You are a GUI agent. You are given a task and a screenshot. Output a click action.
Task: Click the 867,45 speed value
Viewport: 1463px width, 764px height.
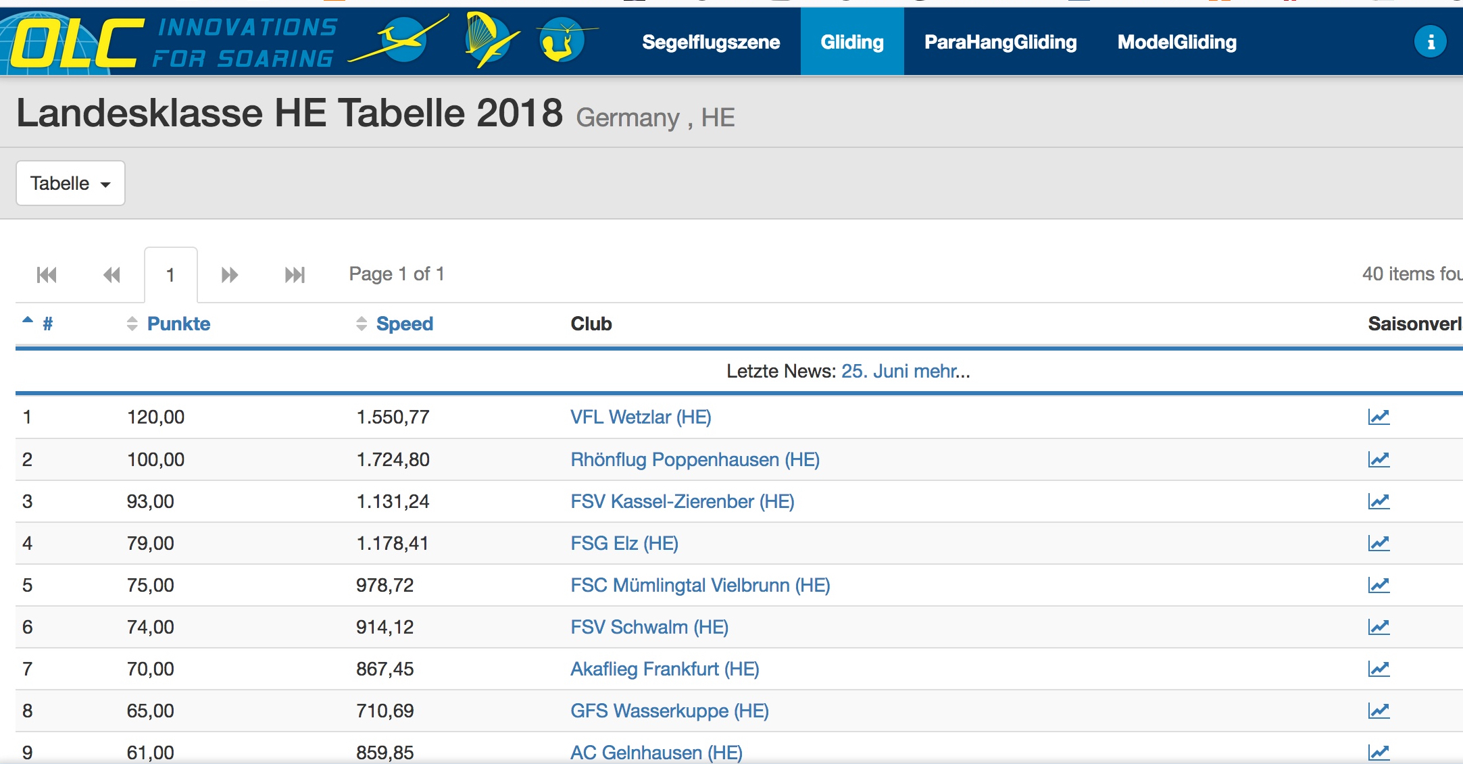coord(385,669)
